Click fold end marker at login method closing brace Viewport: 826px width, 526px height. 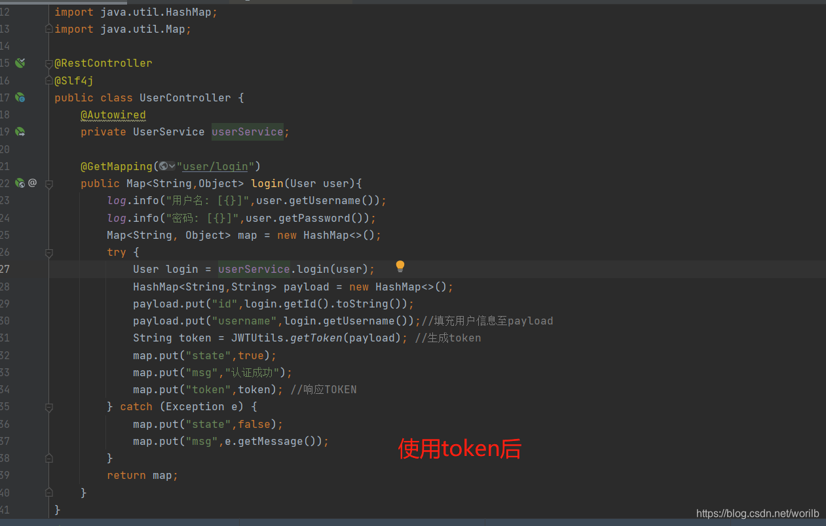[x=48, y=492]
